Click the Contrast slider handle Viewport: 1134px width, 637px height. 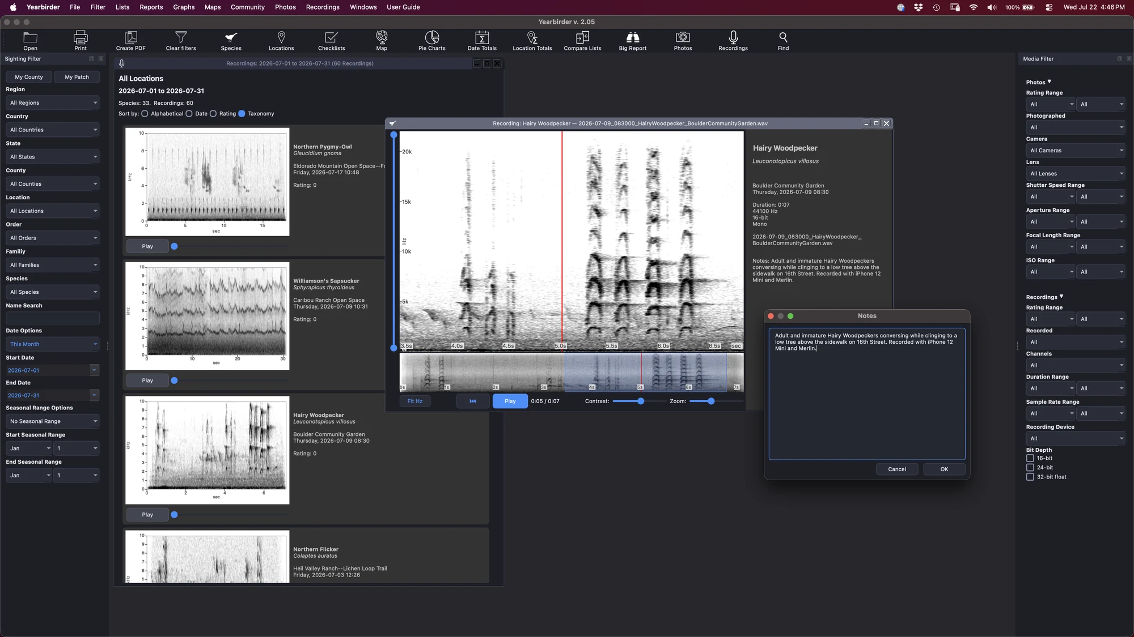tap(641, 401)
